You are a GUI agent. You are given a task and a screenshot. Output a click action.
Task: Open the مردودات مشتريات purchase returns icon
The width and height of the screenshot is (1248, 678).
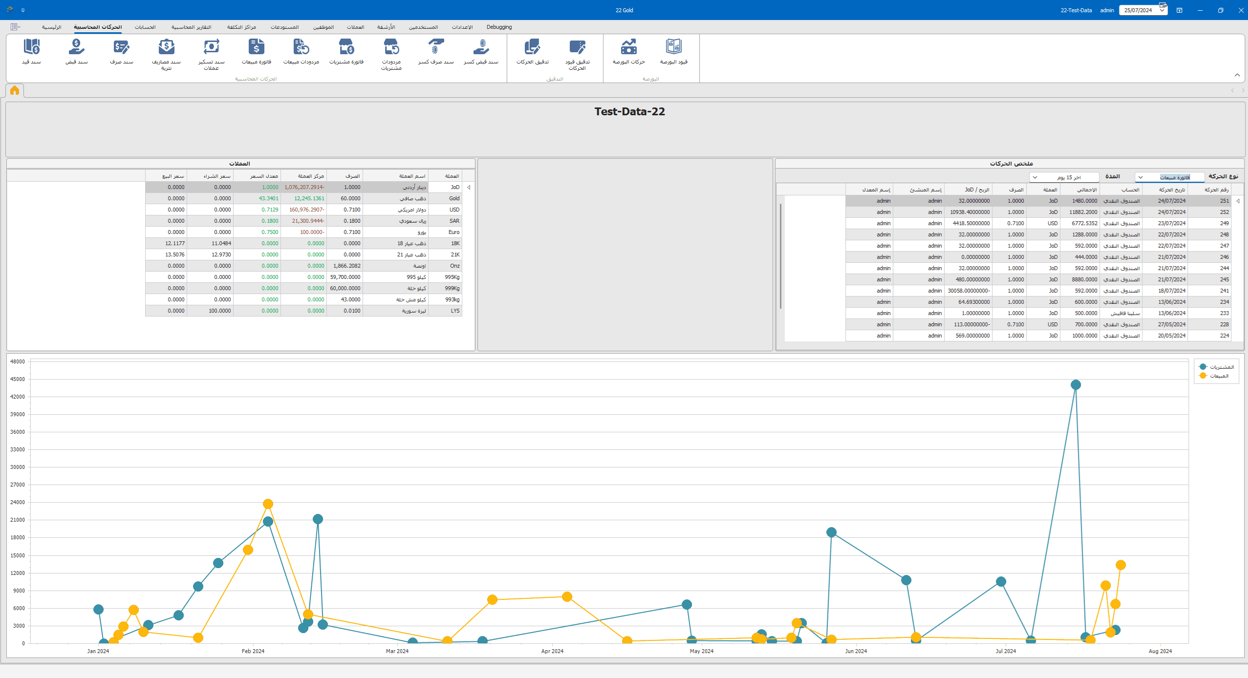[391, 54]
